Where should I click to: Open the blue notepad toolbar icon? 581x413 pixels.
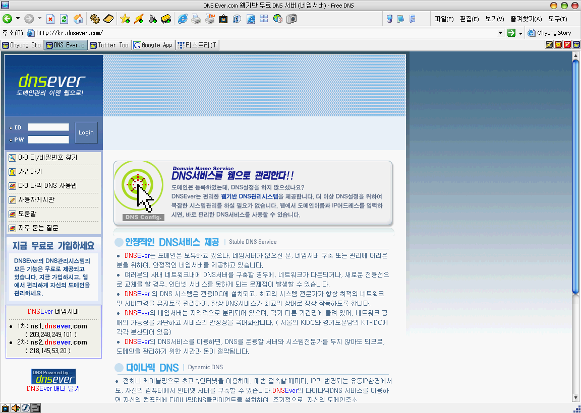tap(400, 19)
